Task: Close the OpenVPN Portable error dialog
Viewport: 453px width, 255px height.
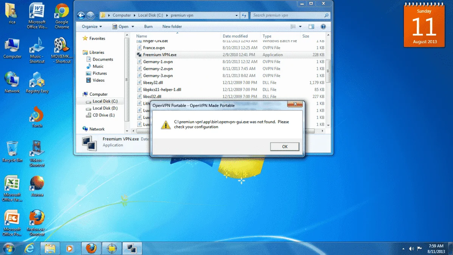Action: point(295,104)
